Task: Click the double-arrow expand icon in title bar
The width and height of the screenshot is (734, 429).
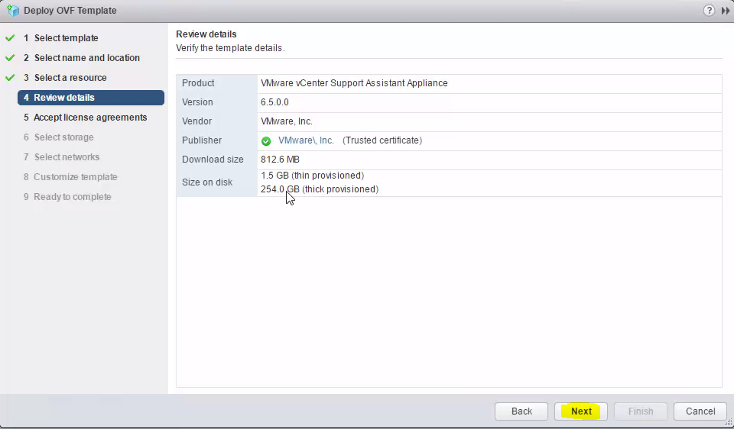Action: pyautogui.click(x=726, y=10)
